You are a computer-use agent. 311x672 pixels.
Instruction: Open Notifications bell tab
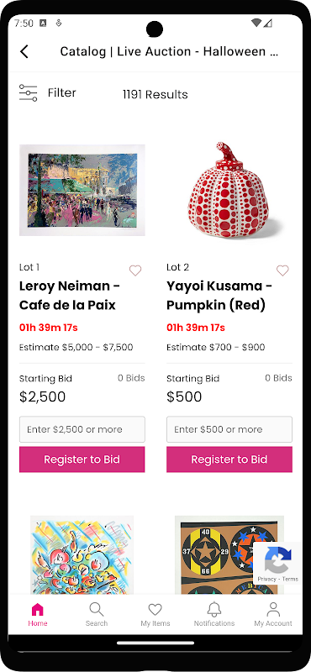(x=214, y=609)
